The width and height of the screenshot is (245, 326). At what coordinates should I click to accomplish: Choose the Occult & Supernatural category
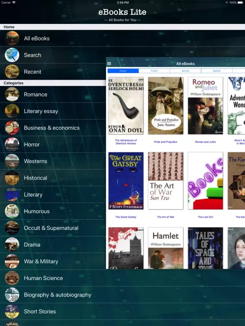[53, 228]
